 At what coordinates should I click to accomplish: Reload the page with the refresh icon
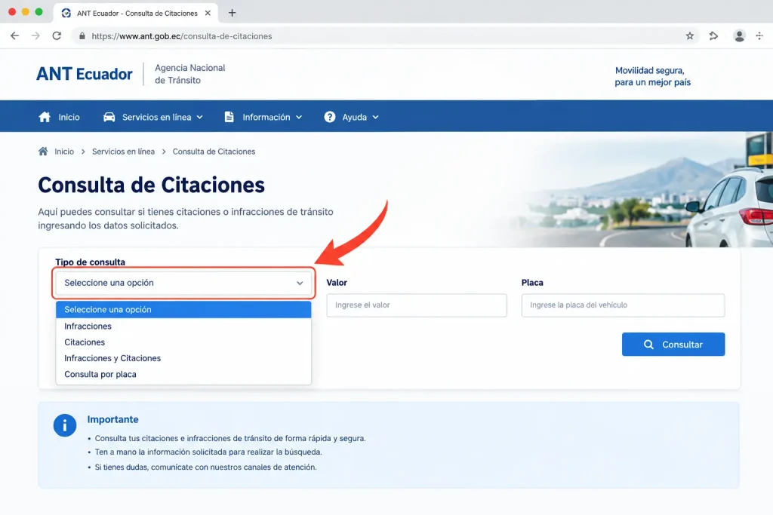pyautogui.click(x=57, y=36)
